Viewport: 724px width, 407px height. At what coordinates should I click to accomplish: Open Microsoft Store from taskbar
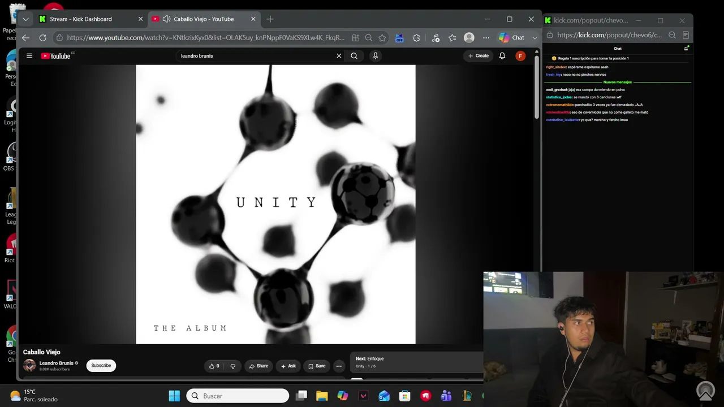pyautogui.click(x=404, y=396)
